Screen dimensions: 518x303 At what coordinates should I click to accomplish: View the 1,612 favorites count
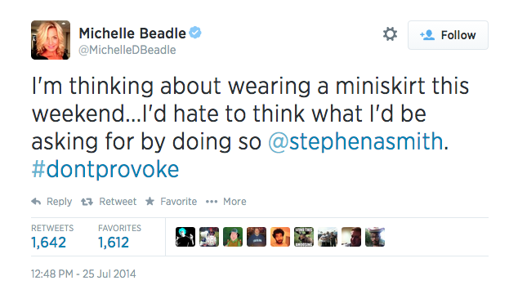point(114,243)
